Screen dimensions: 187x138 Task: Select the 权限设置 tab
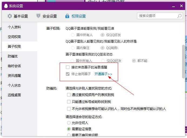[x=75, y=16]
